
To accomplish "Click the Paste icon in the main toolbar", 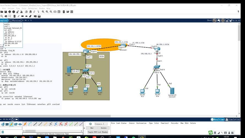I will point(30,12).
